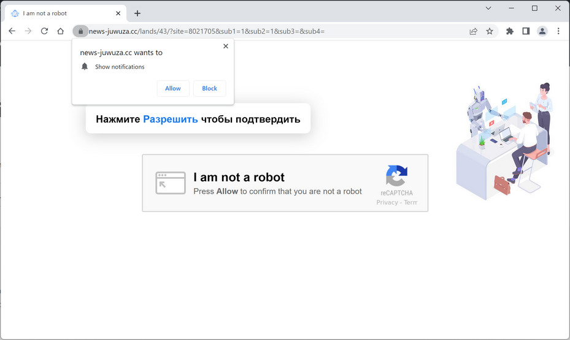This screenshot has height=340, width=570.
Task: Open a new browser tab
Action: pyautogui.click(x=137, y=13)
